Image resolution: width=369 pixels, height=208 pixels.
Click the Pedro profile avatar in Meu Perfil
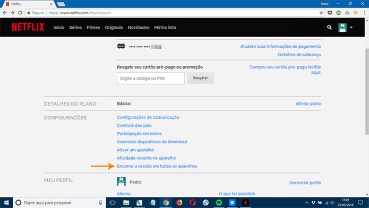click(121, 181)
